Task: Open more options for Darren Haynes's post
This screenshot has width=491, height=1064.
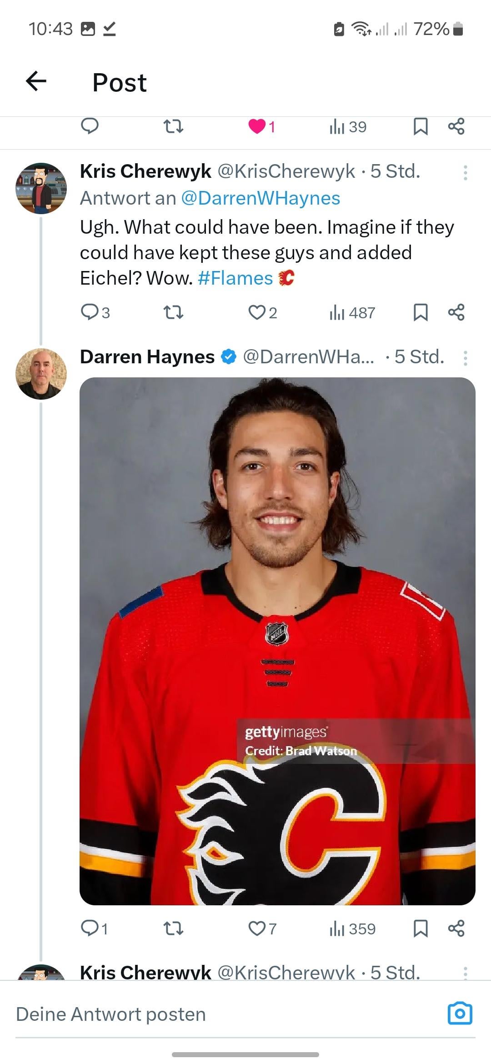Action: [x=465, y=358]
